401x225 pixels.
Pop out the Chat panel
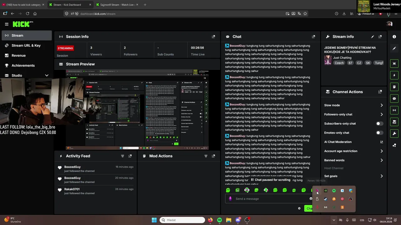coord(313,37)
